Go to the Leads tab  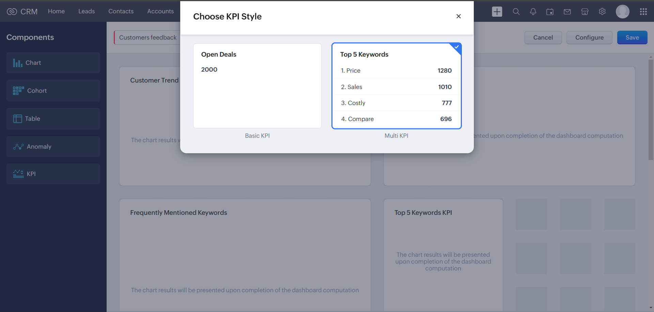point(87,11)
